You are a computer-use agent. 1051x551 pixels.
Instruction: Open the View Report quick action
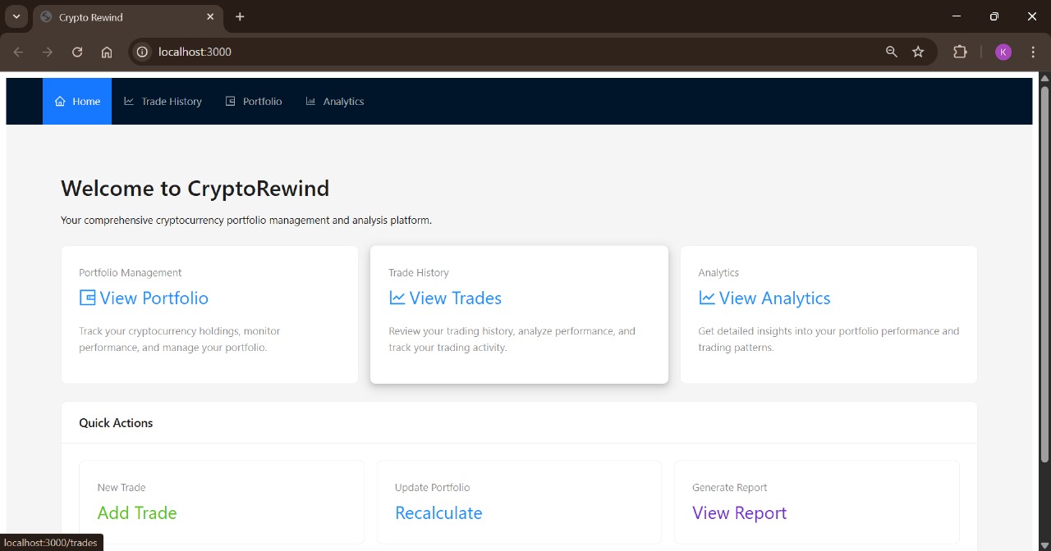point(739,512)
